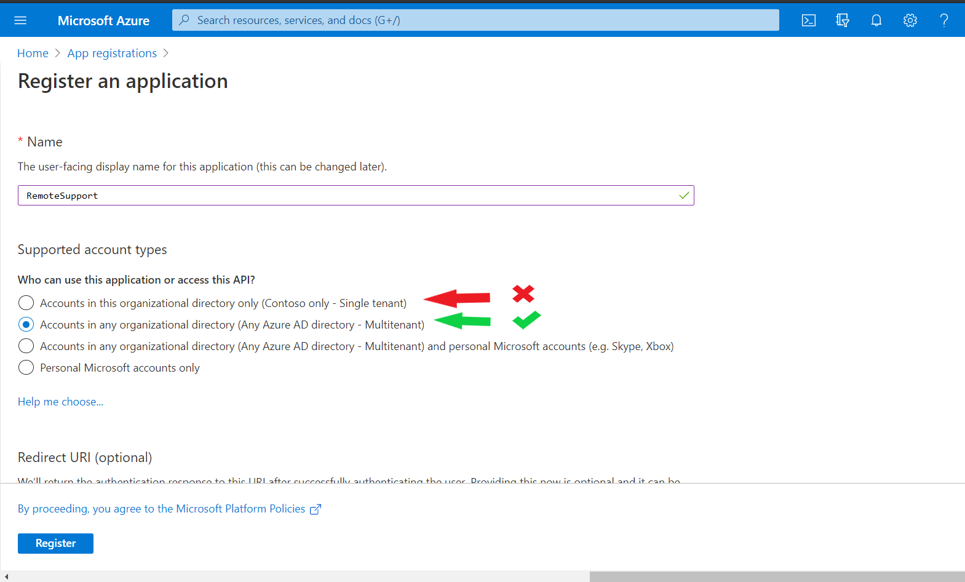Click the search magnifier icon

184,20
